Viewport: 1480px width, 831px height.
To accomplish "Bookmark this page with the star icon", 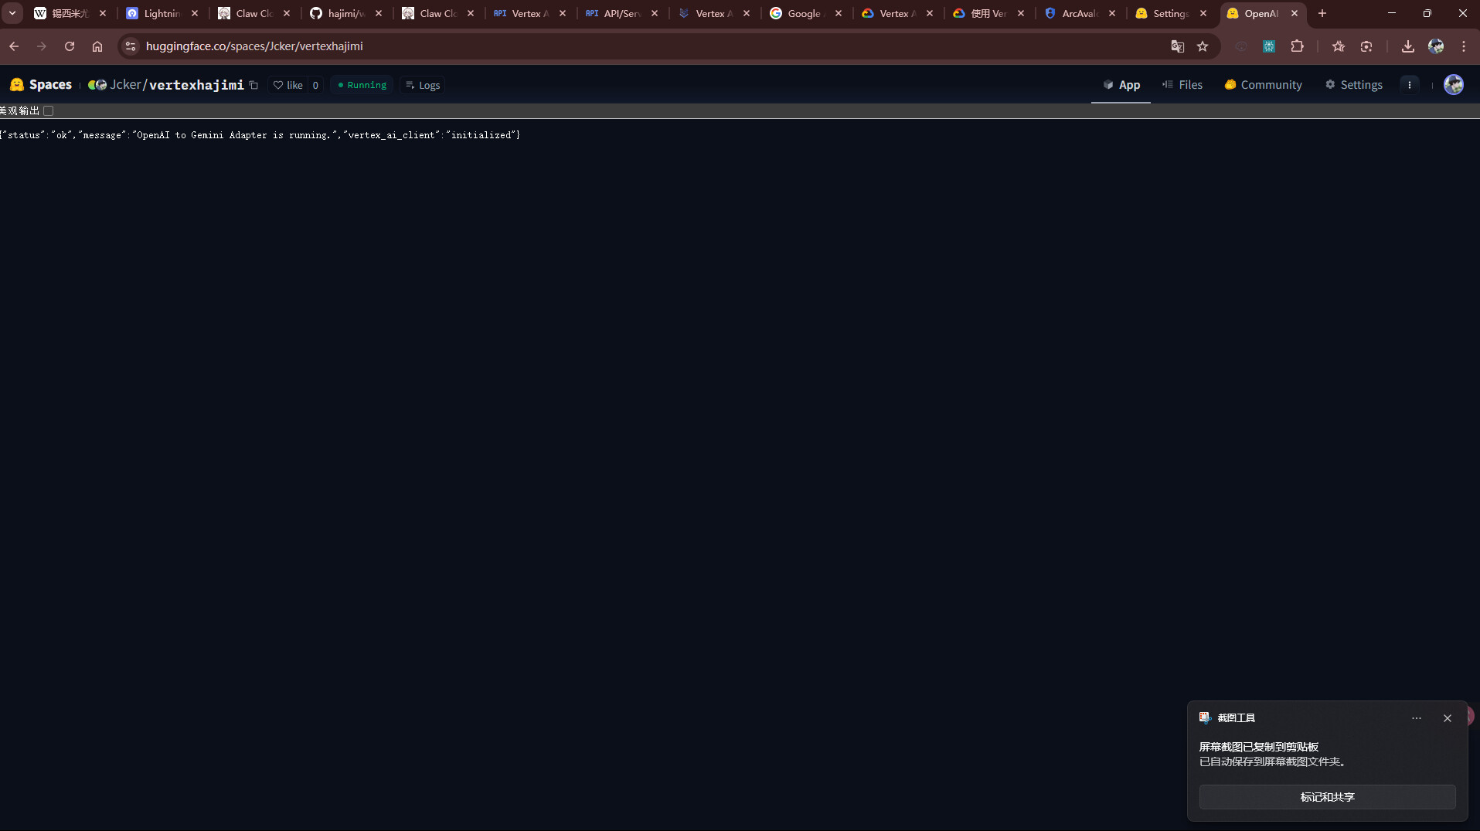I will [x=1203, y=46].
